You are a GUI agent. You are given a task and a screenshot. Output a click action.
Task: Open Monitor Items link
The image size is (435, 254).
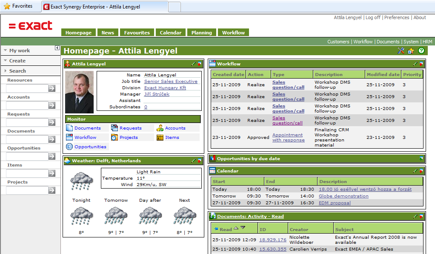click(172, 137)
